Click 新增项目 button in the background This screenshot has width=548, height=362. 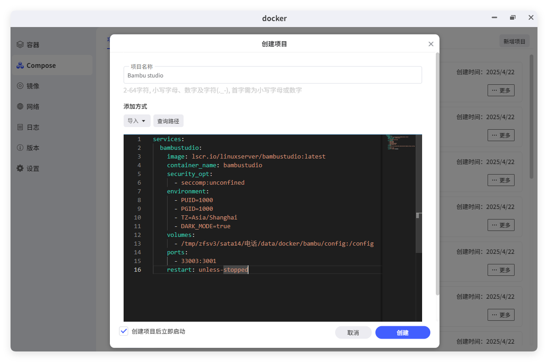tap(514, 41)
